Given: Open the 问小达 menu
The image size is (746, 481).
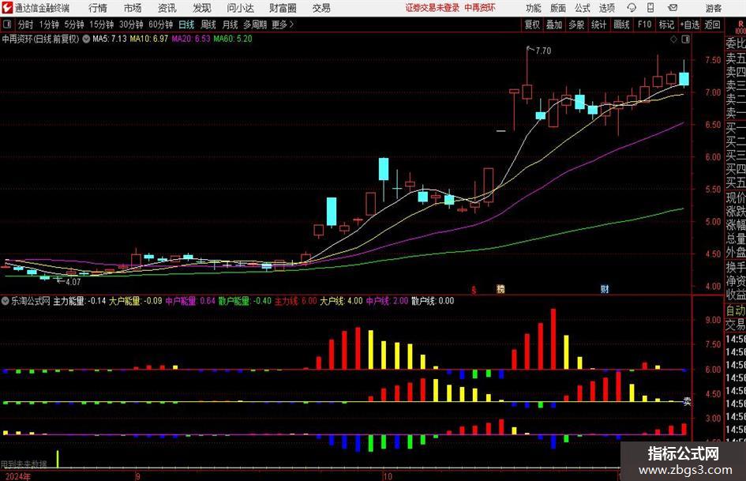Looking at the screenshot, I should pyautogui.click(x=241, y=8).
